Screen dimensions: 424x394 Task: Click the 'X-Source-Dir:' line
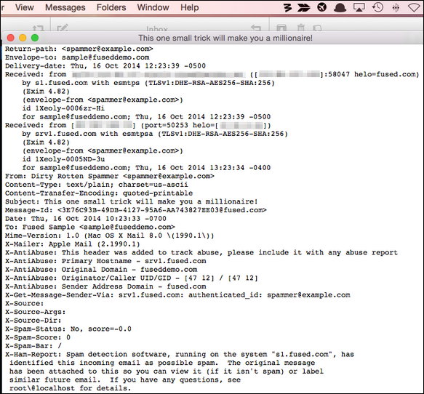pyautogui.click(x=33, y=321)
